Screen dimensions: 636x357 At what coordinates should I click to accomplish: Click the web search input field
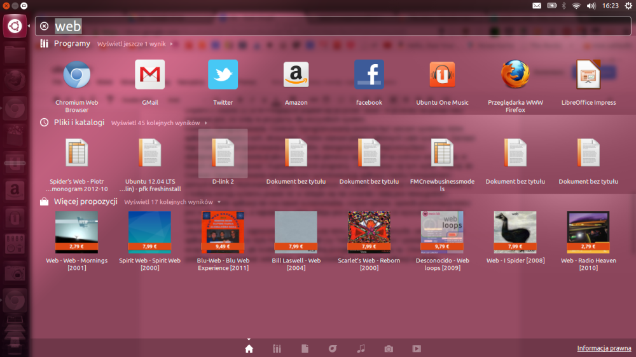(333, 26)
